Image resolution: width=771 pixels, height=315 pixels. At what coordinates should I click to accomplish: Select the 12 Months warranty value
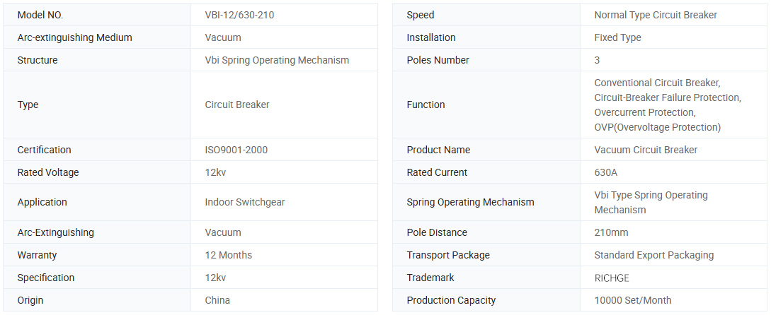click(x=229, y=255)
